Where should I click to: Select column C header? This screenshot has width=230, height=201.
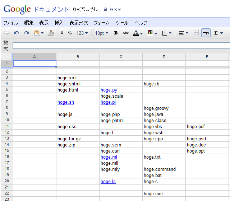tap(121, 57)
